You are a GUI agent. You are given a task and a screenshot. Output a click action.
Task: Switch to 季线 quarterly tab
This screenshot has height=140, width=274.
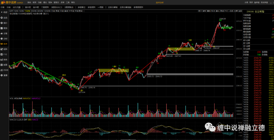66,11
